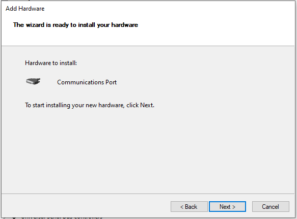Click the Add Hardware window title

[25, 9]
